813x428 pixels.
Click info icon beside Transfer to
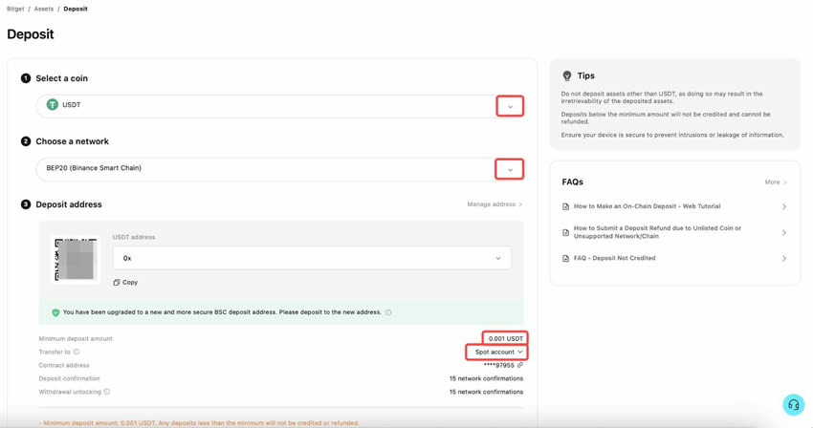pos(77,352)
